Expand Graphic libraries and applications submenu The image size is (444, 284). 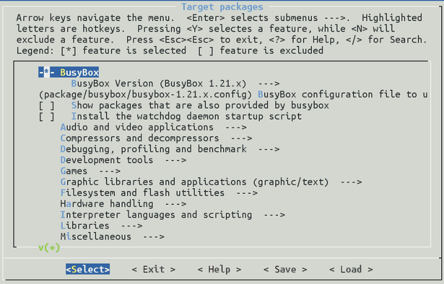[x=211, y=182]
